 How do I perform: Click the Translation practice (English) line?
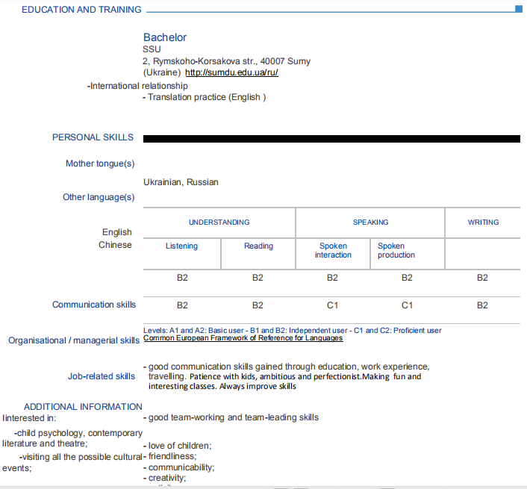(x=204, y=97)
